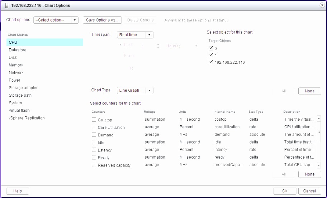The width and height of the screenshot is (327, 198).
Task: Open the Chart options select dropdown
Action: (x=56, y=20)
